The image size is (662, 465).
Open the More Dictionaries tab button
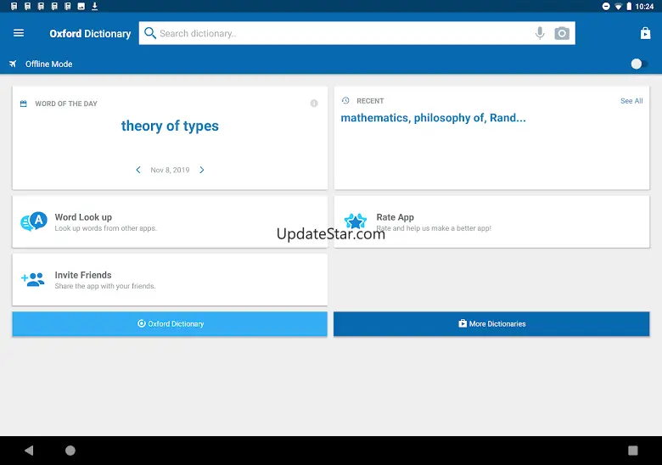pos(491,323)
